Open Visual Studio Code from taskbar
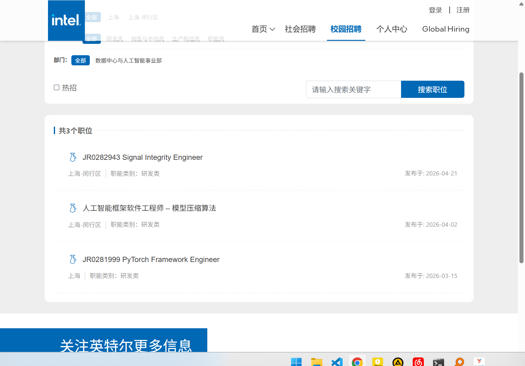Viewport: 525px width, 366px height. (x=337, y=362)
